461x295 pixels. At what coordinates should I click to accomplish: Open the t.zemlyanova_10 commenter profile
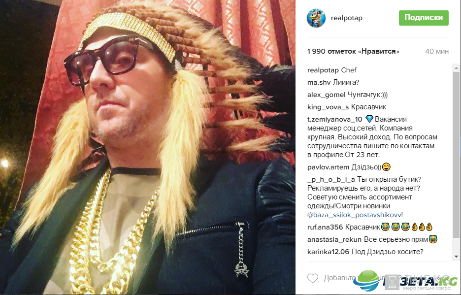pyautogui.click(x=334, y=119)
